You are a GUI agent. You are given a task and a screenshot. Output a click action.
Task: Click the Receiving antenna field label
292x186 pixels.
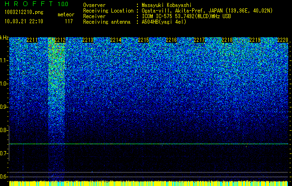[x=107, y=22]
